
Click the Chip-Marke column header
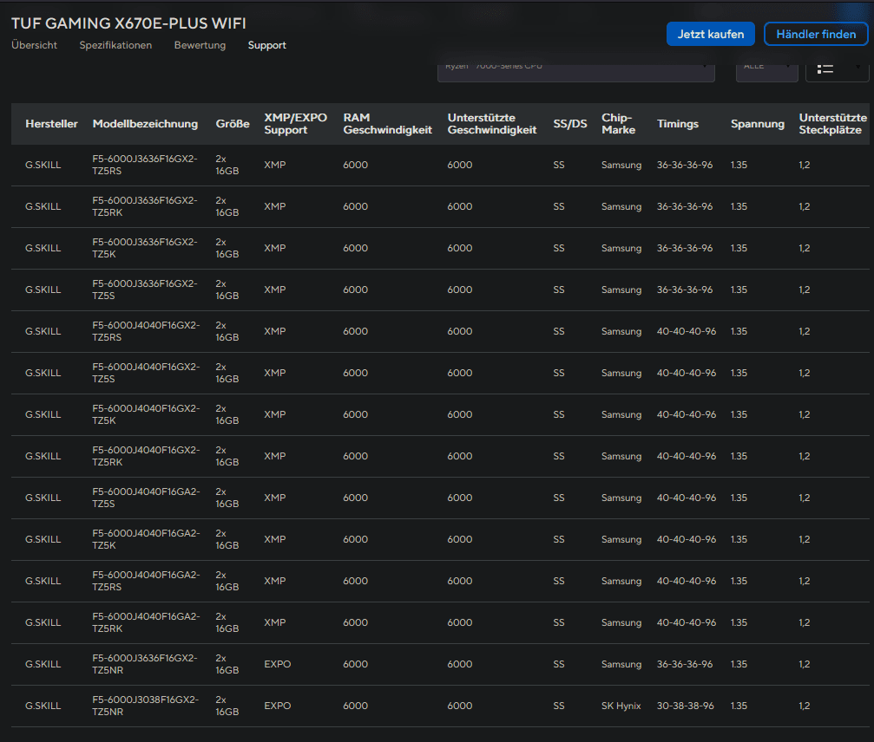pos(618,124)
